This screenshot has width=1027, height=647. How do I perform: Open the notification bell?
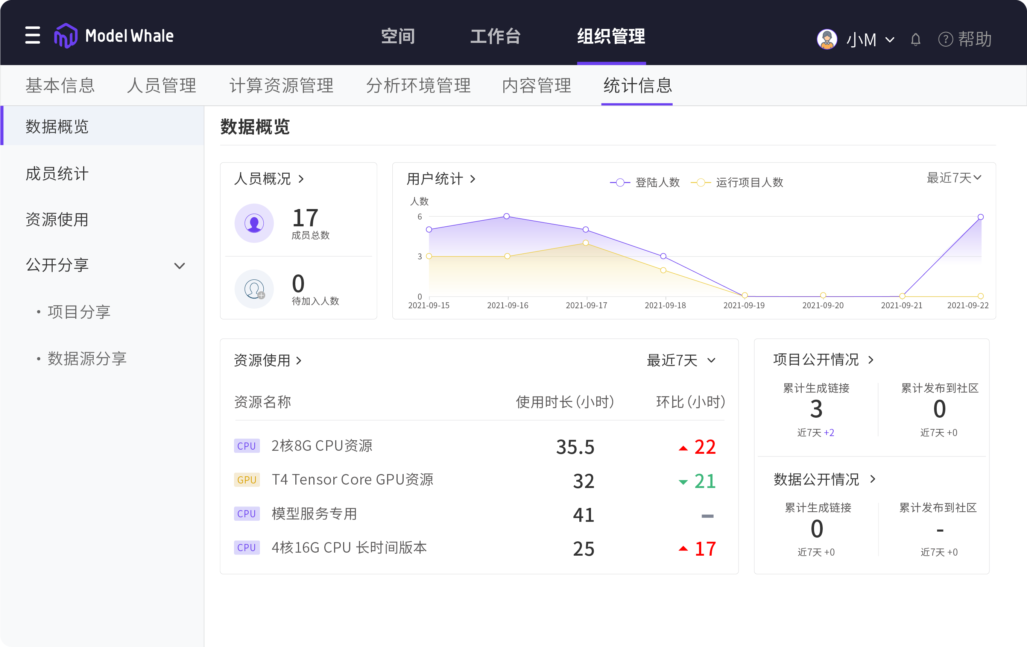[915, 39]
